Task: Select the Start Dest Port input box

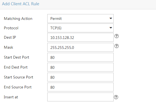Action: coord(80,57)
